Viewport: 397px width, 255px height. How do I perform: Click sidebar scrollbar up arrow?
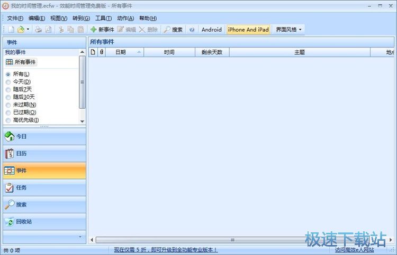pyautogui.click(x=82, y=52)
